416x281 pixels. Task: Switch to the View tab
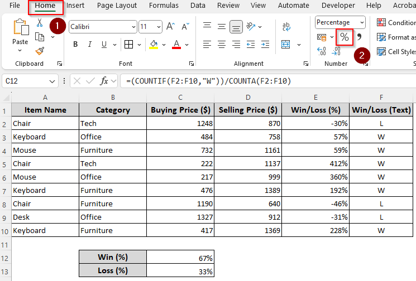pos(258,6)
